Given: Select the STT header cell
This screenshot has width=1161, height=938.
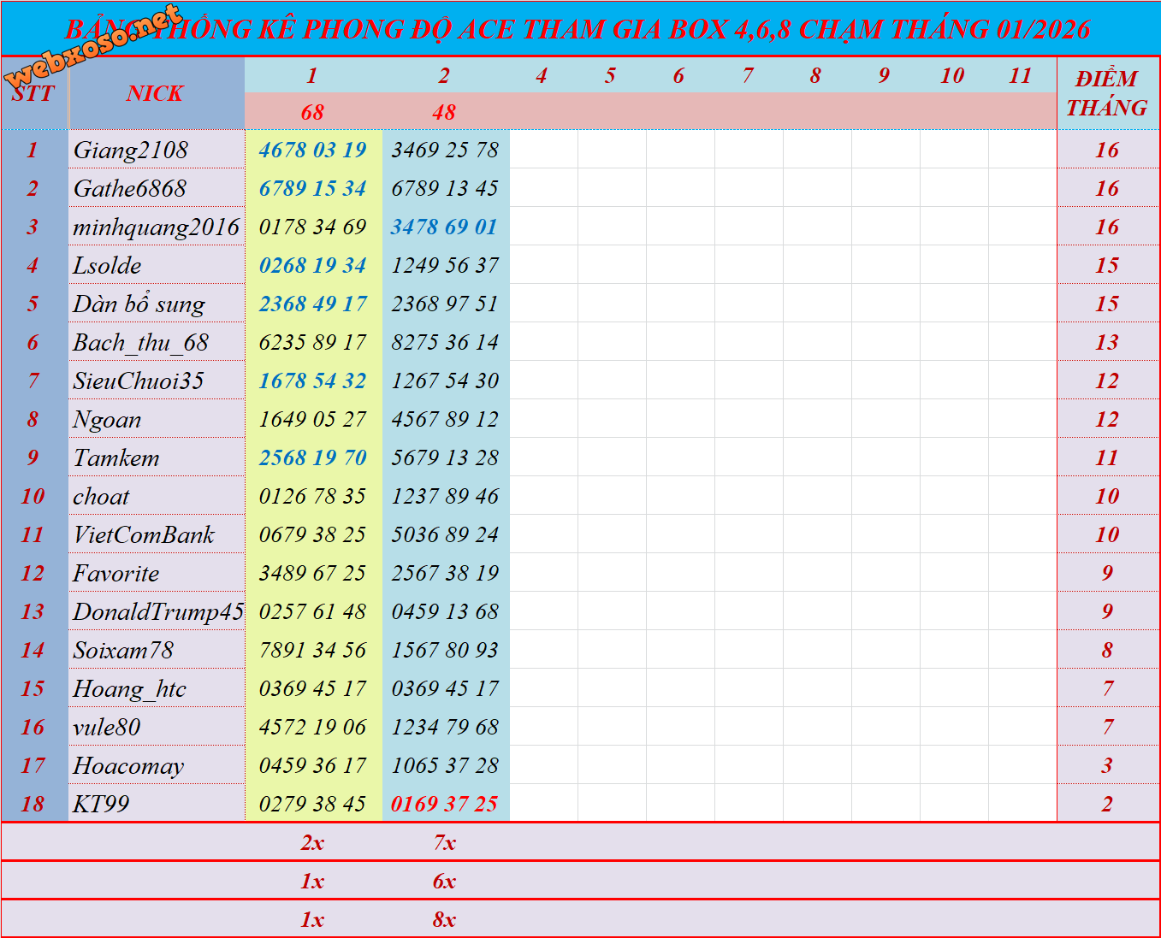Looking at the screenshot, I should click(33, 93).
